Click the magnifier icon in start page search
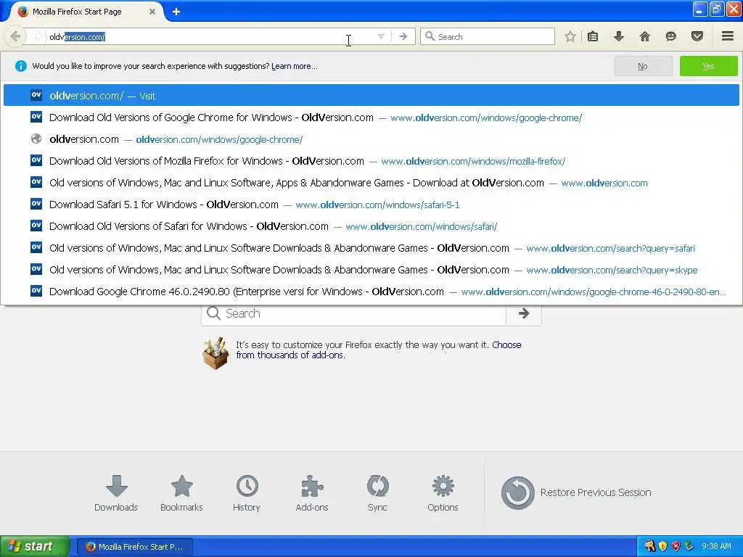This screenshot has width=743, height=557. click(214, 313)
